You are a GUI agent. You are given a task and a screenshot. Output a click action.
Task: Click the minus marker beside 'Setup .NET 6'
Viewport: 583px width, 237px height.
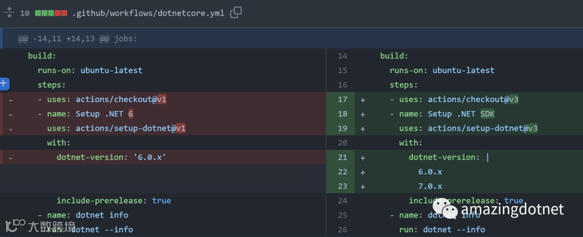(11, 114)
